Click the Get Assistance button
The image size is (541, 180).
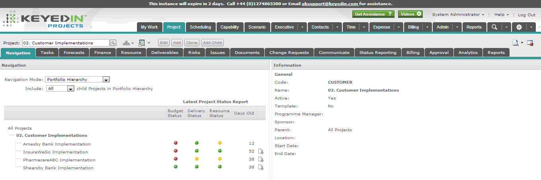(373, 14)
